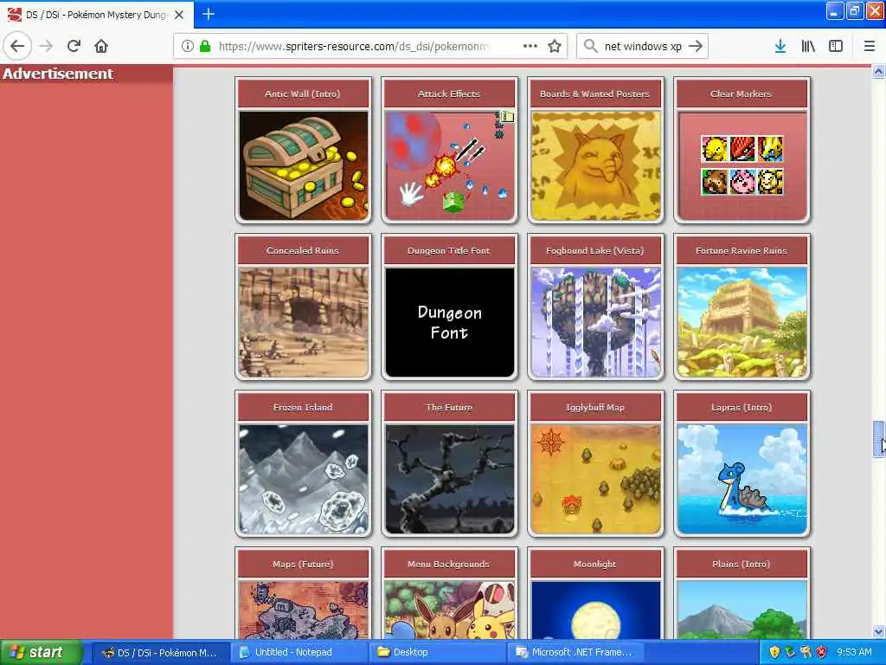Open a new browser tab

pos(209,14)
